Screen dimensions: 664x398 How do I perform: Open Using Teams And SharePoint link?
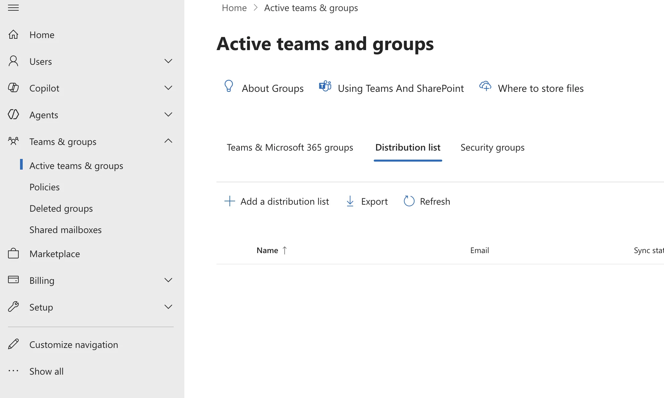point(401,88)
